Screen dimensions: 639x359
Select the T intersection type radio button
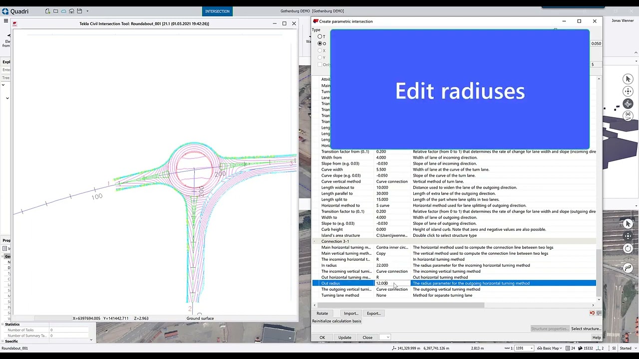tap(320, 36)
